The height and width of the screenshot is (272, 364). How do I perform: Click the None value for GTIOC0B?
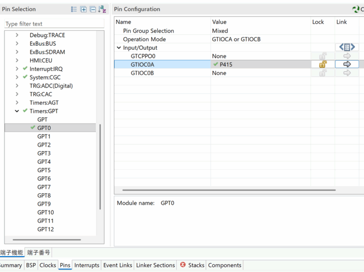pos(219,73)
